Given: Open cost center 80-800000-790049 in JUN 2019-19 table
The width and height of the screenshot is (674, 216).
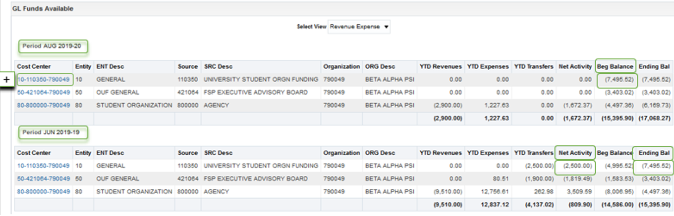Looking at the screenshot, I should [44, 191].
